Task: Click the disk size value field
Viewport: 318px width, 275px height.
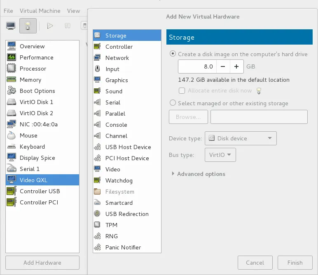Action: click(x=197, y=66)
